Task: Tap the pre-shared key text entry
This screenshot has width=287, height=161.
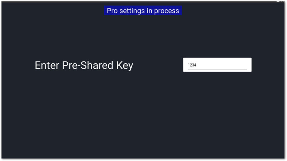Action: pyautogui.click(x=217, y=65)
